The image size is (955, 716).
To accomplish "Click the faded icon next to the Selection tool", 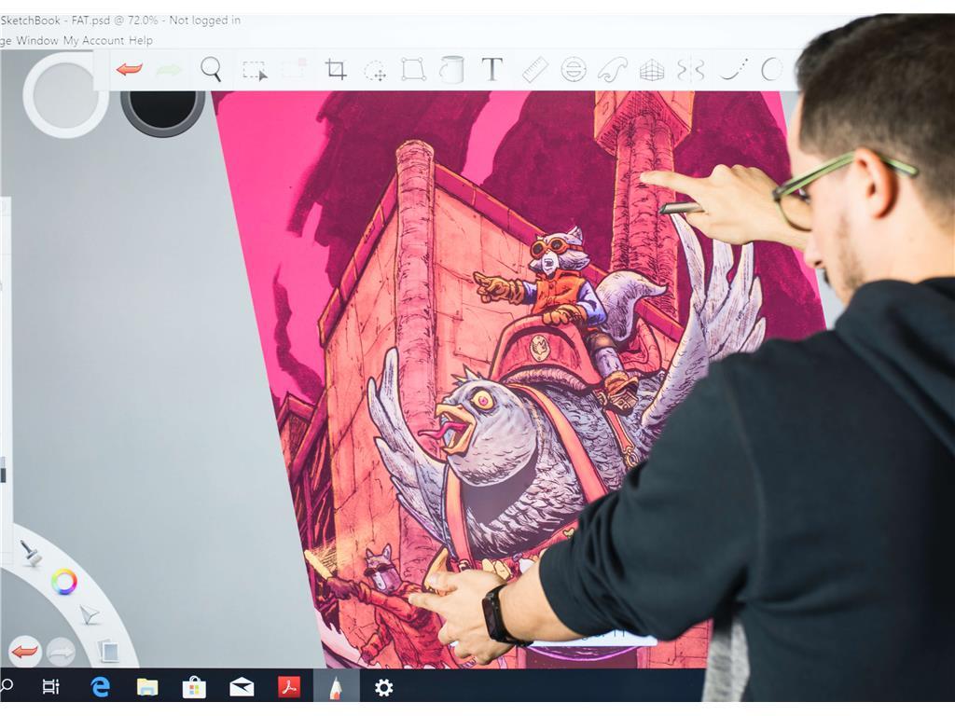I will coord(294,68).
